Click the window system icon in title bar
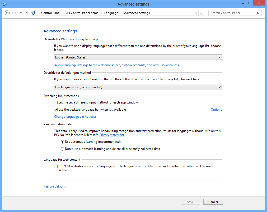267x212 pixels. tap(5, 4)
